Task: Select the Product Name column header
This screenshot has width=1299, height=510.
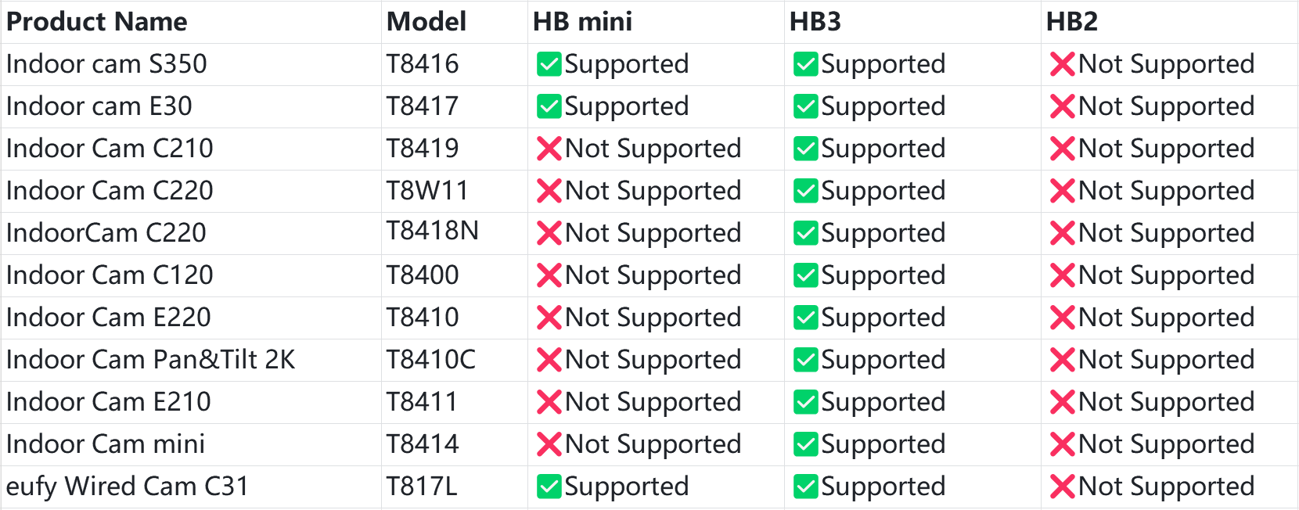Action: (97, 22)
